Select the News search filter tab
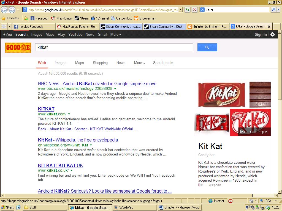 [x=121, y=63]
